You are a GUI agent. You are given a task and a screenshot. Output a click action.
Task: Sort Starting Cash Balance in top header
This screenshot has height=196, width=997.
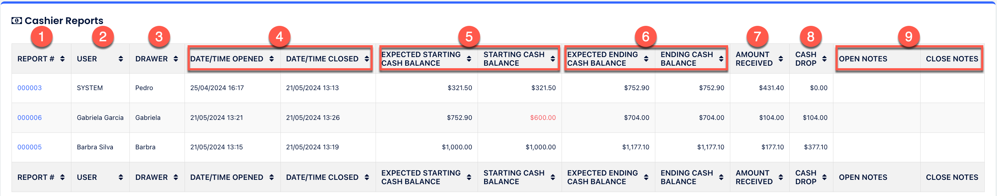point(552,59)
